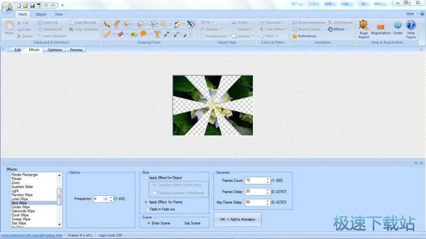Select the speech bubble shape tool
The image size is (426, 239).
144,35
